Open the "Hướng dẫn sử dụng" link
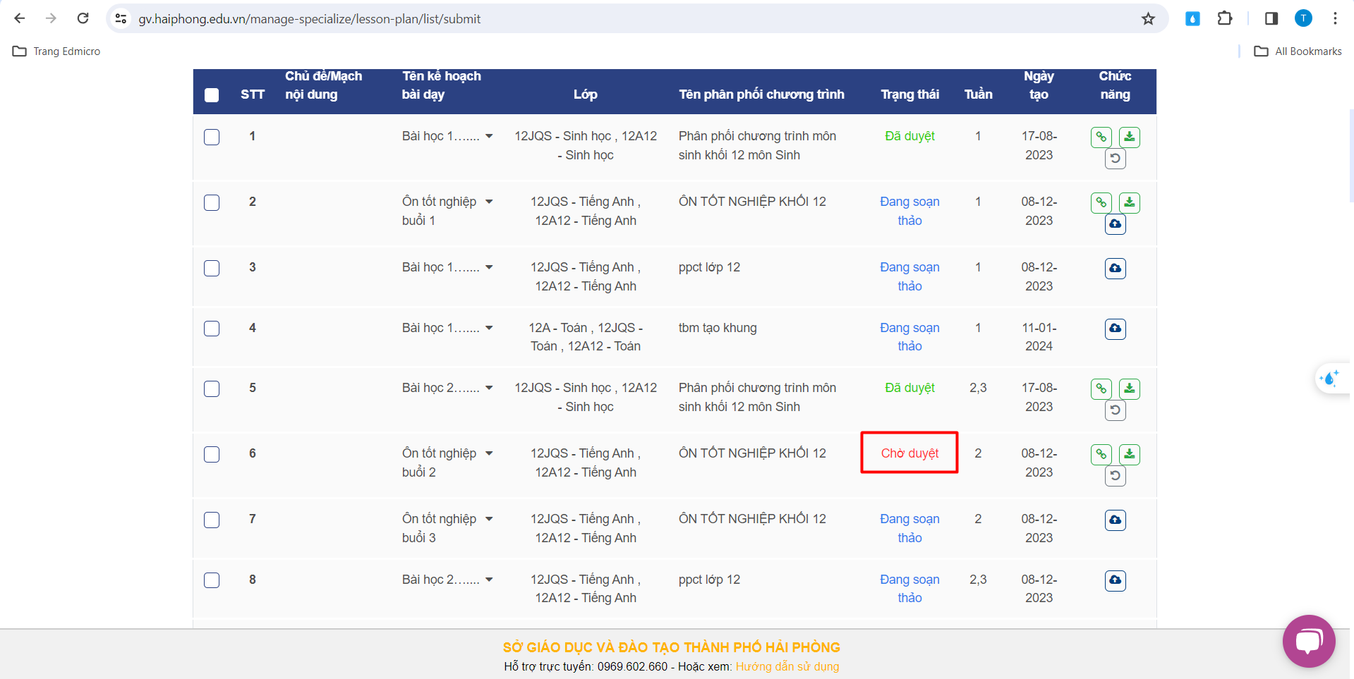Viewport: 1354px width, 679px height. (787, 666)
